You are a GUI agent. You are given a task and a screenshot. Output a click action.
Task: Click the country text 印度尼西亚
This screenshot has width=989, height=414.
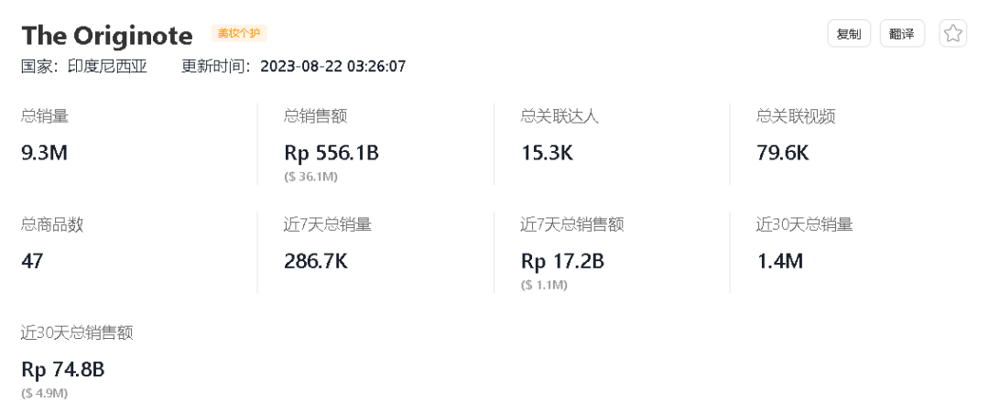pyautogui.click(x=107, y=66)
